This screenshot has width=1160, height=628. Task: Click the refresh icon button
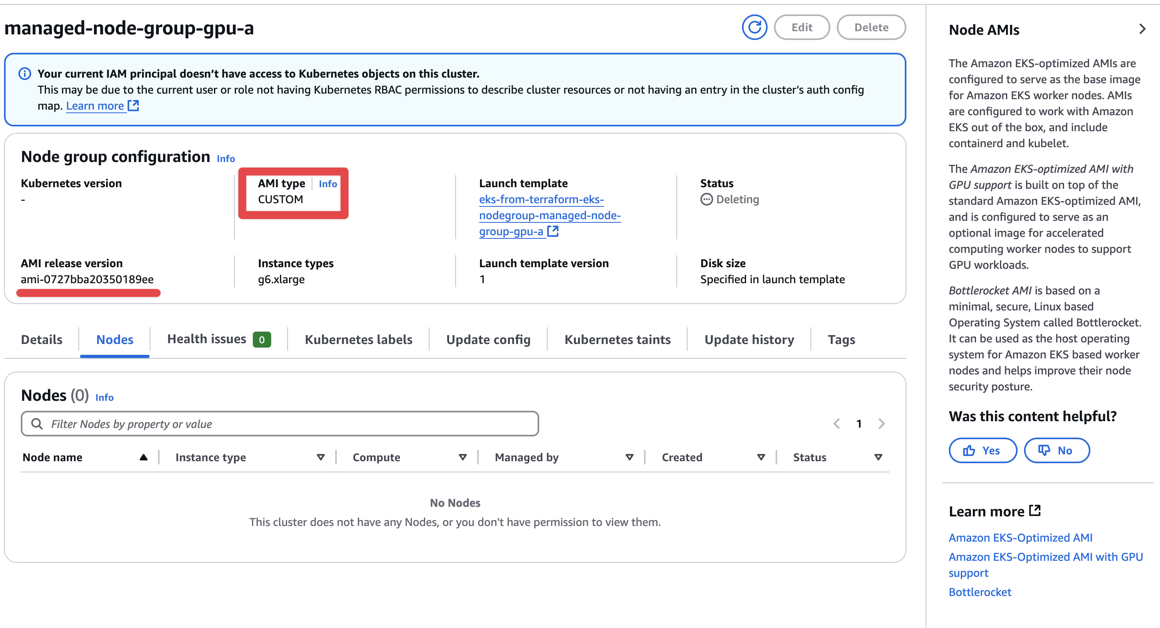coord(754,27)
